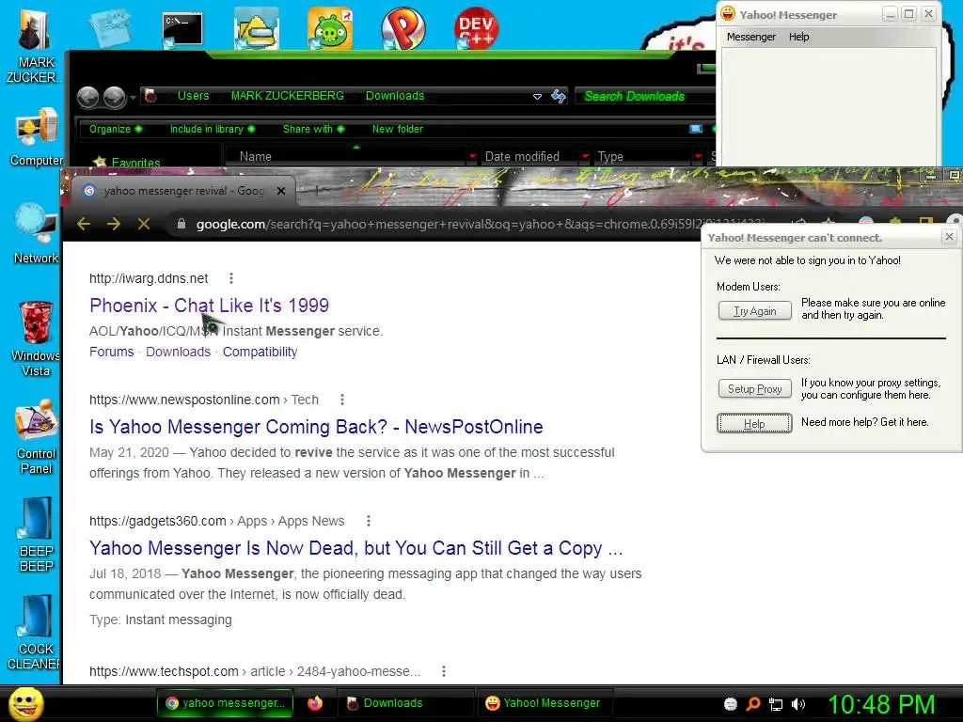
Task: Open the Yahoo Messenger Is Now Dead link
Action: coord(356,548)
